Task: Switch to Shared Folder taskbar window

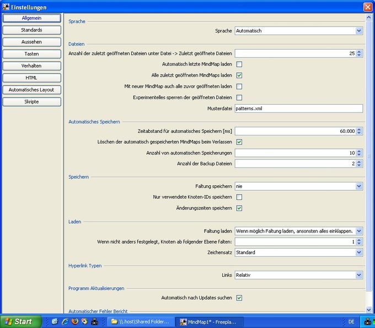Action: (x=141, y=322)
